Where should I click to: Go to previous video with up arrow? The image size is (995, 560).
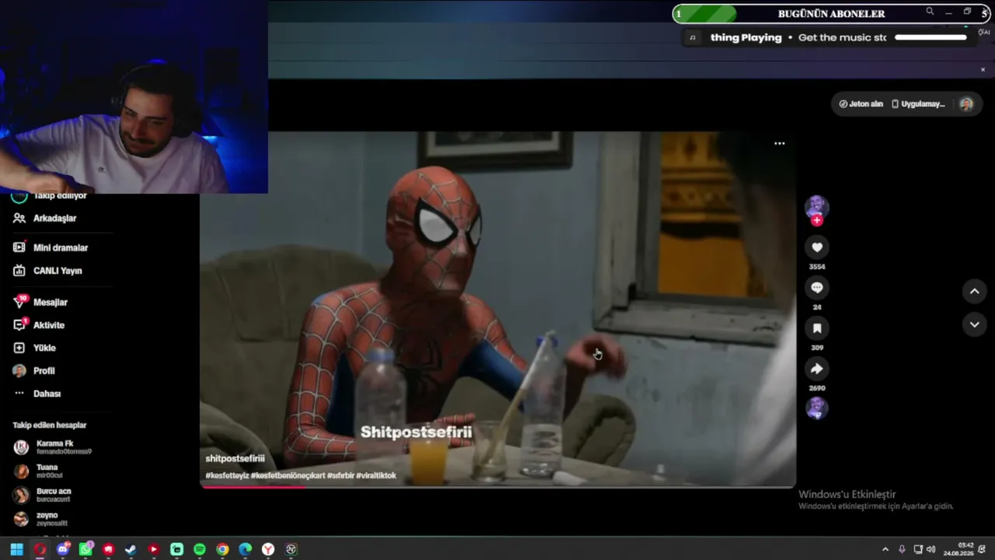(974, 291)
